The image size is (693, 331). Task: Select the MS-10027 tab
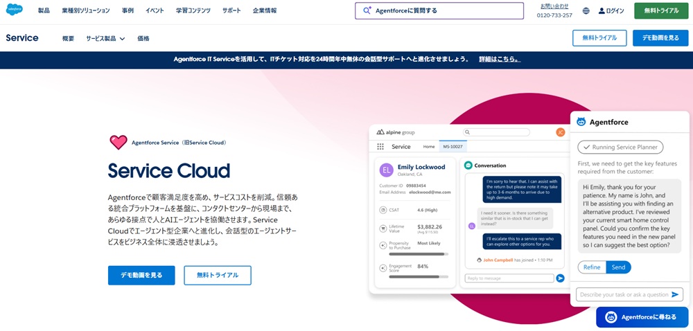(452, 147)
